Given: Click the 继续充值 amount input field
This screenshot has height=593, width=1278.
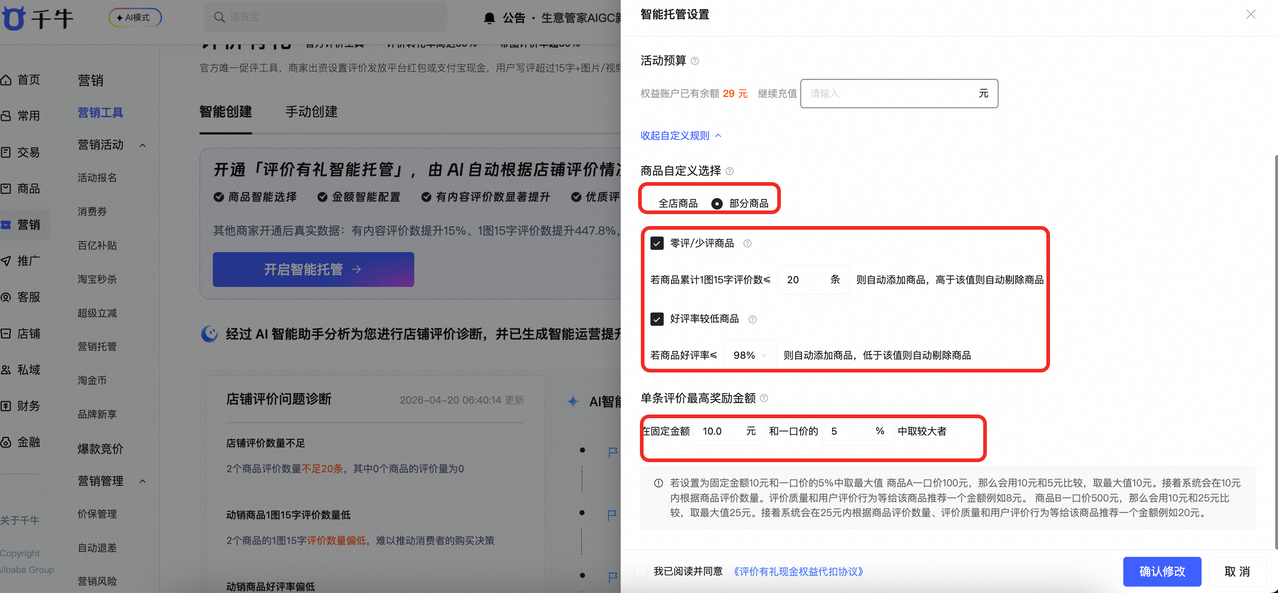Looking at the screenshot, I should coord(899,94).
